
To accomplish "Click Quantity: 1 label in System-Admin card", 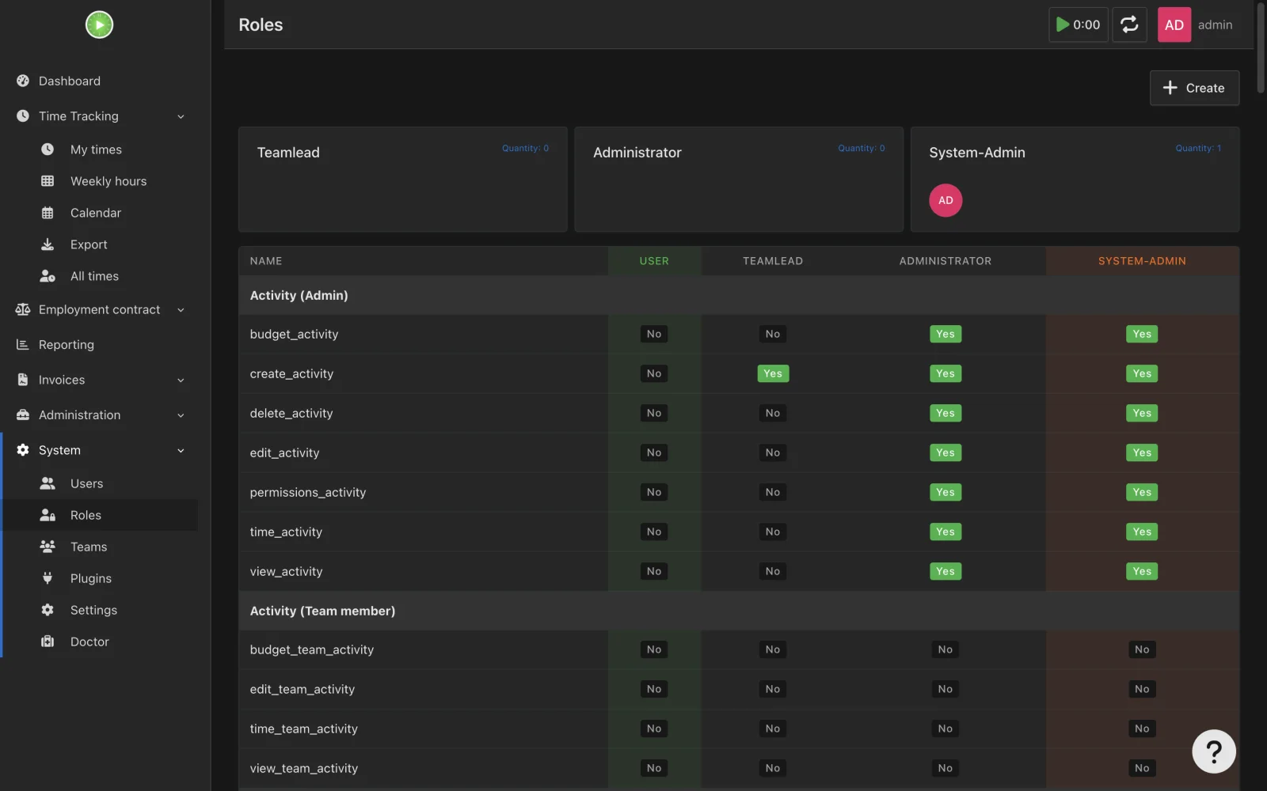I will (x=1198, y=148).
